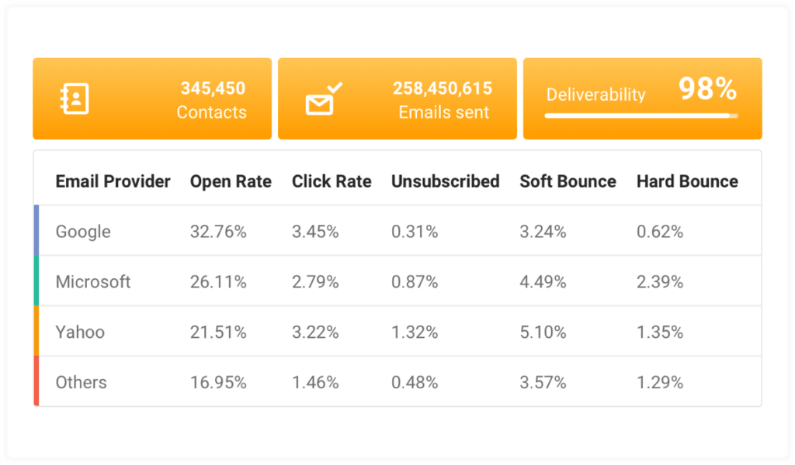Image resolution: width=795 pixels, height=465 pixels.
Task: Click the blue Google color marker
Action: 36,231
